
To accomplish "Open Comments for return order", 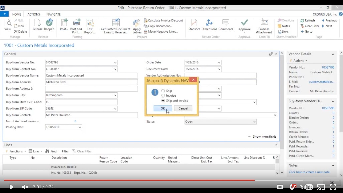I will click(226, 25).
